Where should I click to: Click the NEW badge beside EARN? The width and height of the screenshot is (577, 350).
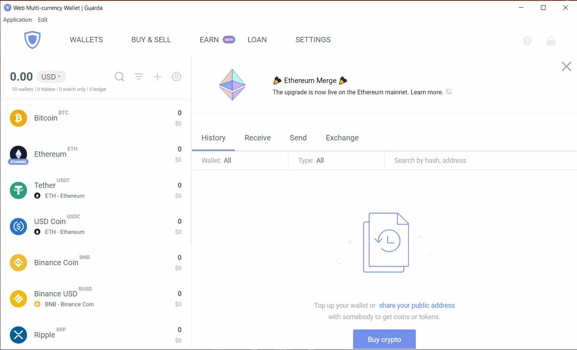pos(229,40)
